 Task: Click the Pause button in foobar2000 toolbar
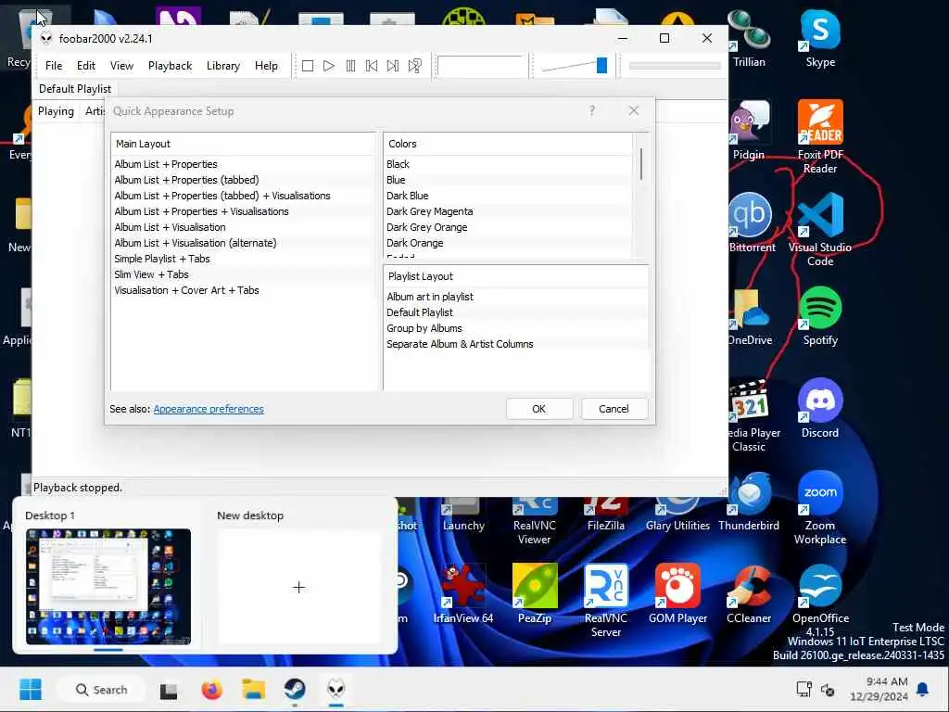350,66
